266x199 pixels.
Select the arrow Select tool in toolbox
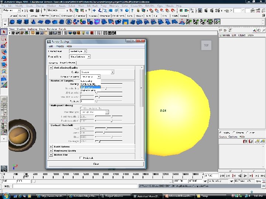4,32
